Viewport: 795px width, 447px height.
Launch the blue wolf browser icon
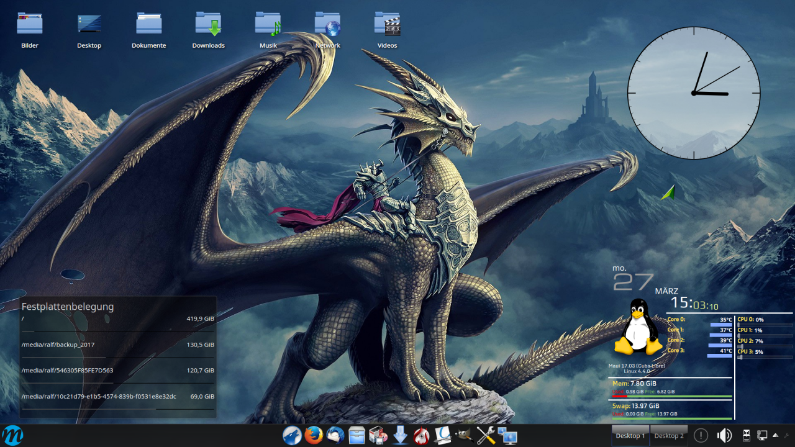pyautogui.click(x=292, y=436)
